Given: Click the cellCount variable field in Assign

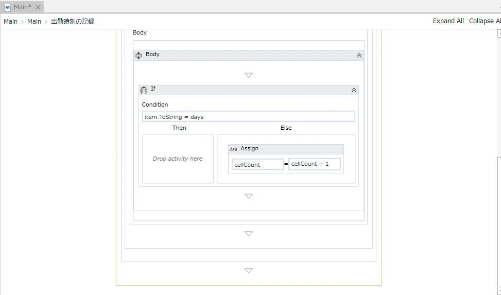Looking at the screenshot, I should pos(257,165).
